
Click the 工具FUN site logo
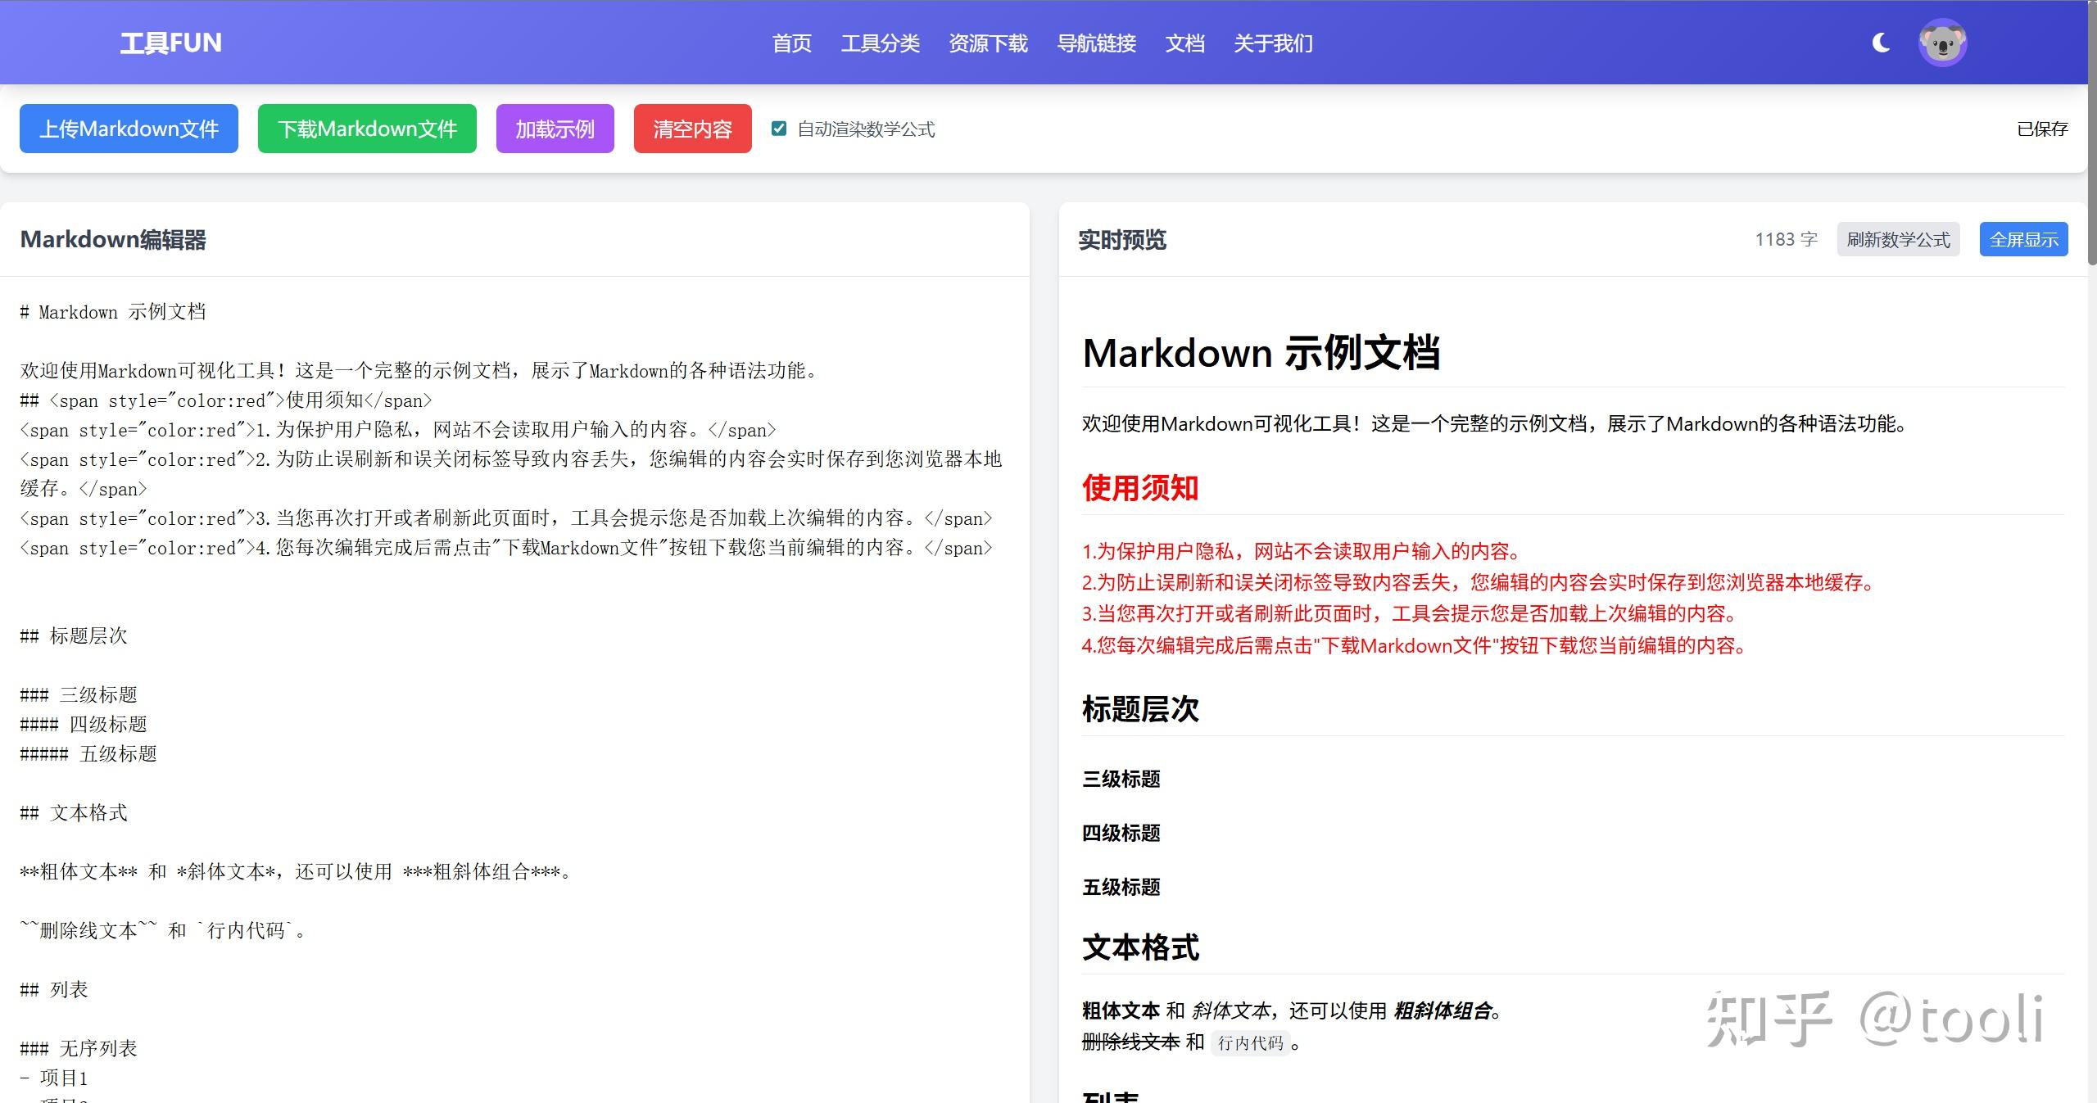coord(170,43)
